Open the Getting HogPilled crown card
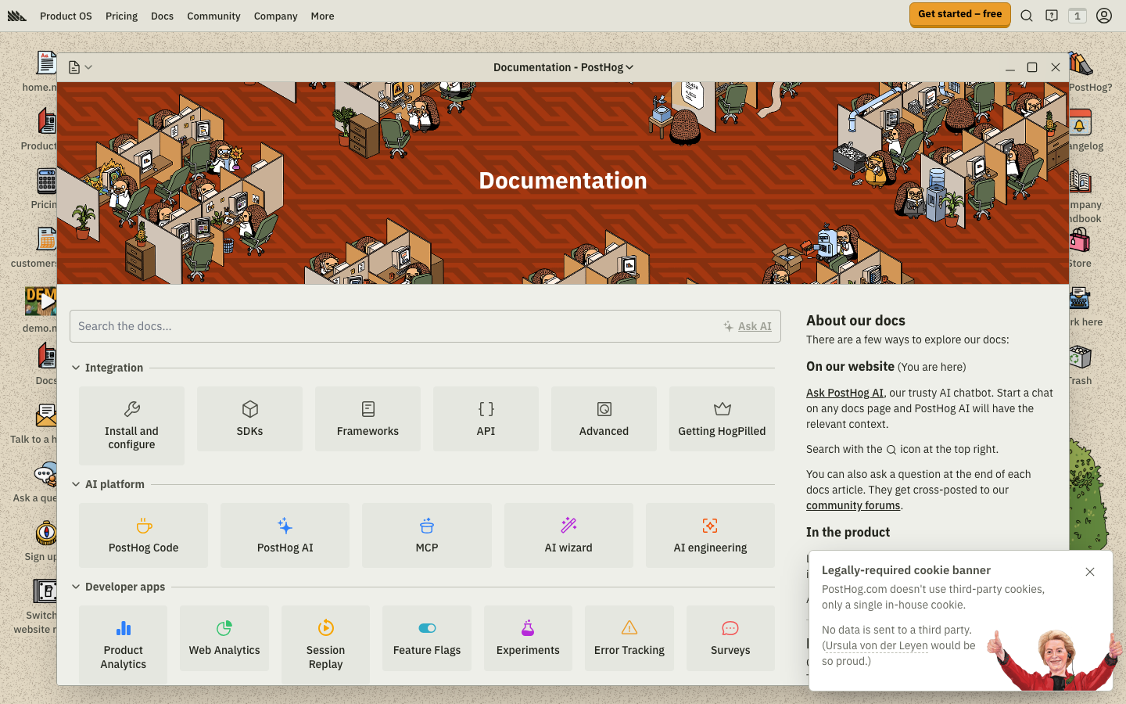Image resolution: width=1126 pixels, height=704 pixels. pos(722,418)
